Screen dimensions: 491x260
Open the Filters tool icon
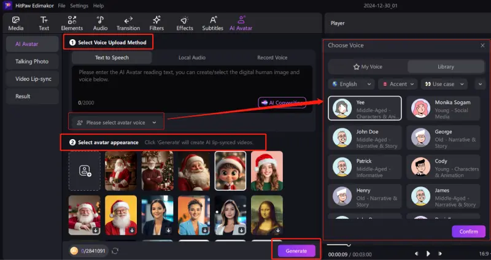coord(157,23)
